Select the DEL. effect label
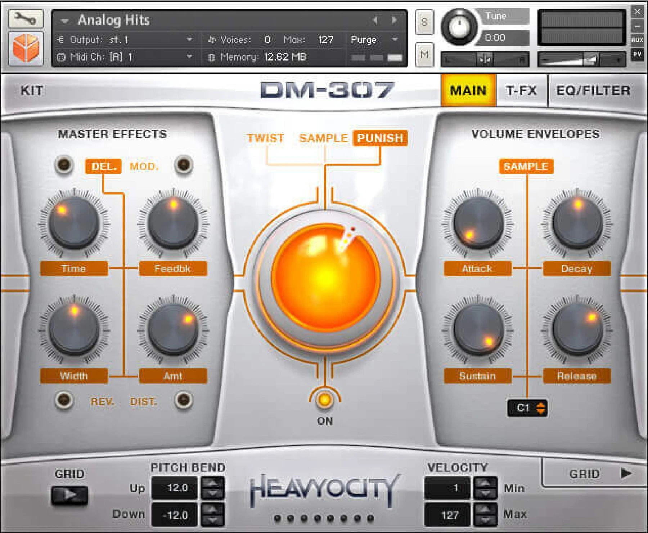Image resolution: width=648 pixels, height=533 pixels. [103, 166]
